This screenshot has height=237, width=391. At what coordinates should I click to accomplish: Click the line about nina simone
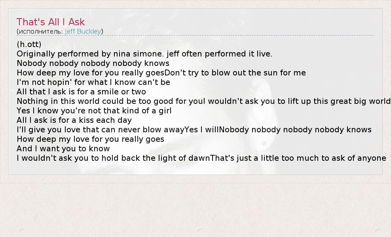point(144,54)
